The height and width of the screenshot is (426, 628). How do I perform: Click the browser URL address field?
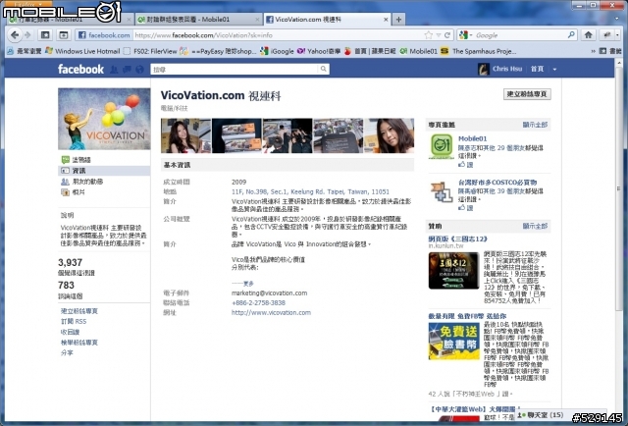[x=279, y=35]
